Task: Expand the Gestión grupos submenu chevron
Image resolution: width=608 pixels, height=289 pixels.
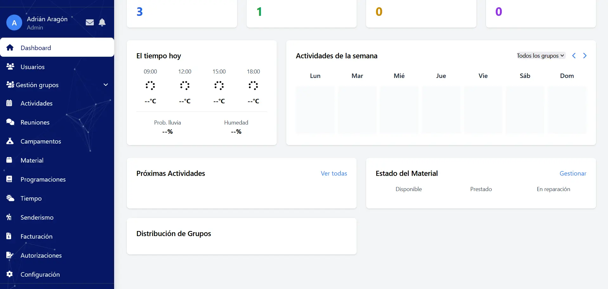Action: coord(106,85)
